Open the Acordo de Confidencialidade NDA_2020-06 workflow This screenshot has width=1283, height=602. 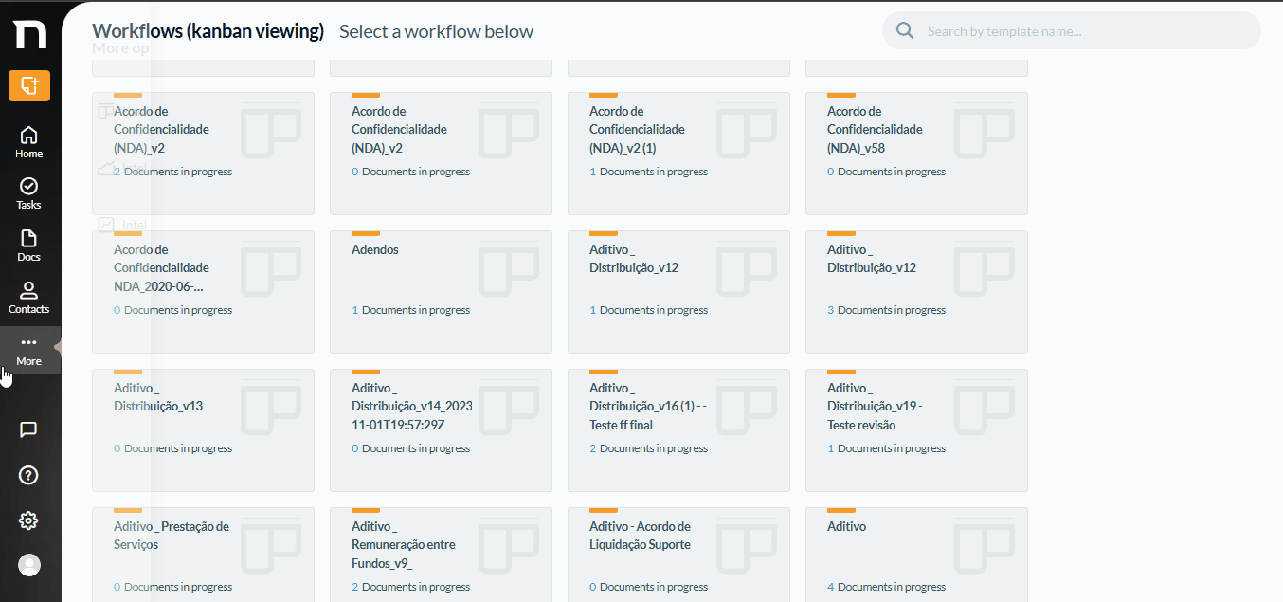[203, 292]
